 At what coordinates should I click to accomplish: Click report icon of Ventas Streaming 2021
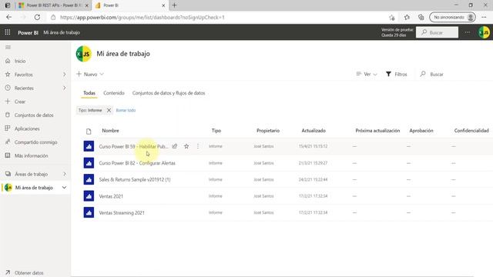(89, 212)
